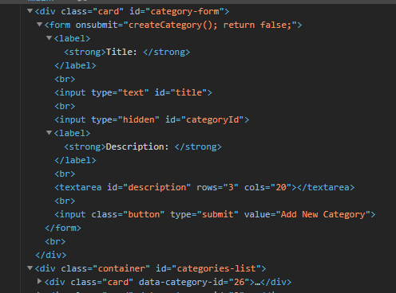Collapse the label containing Description

(49, 133)
